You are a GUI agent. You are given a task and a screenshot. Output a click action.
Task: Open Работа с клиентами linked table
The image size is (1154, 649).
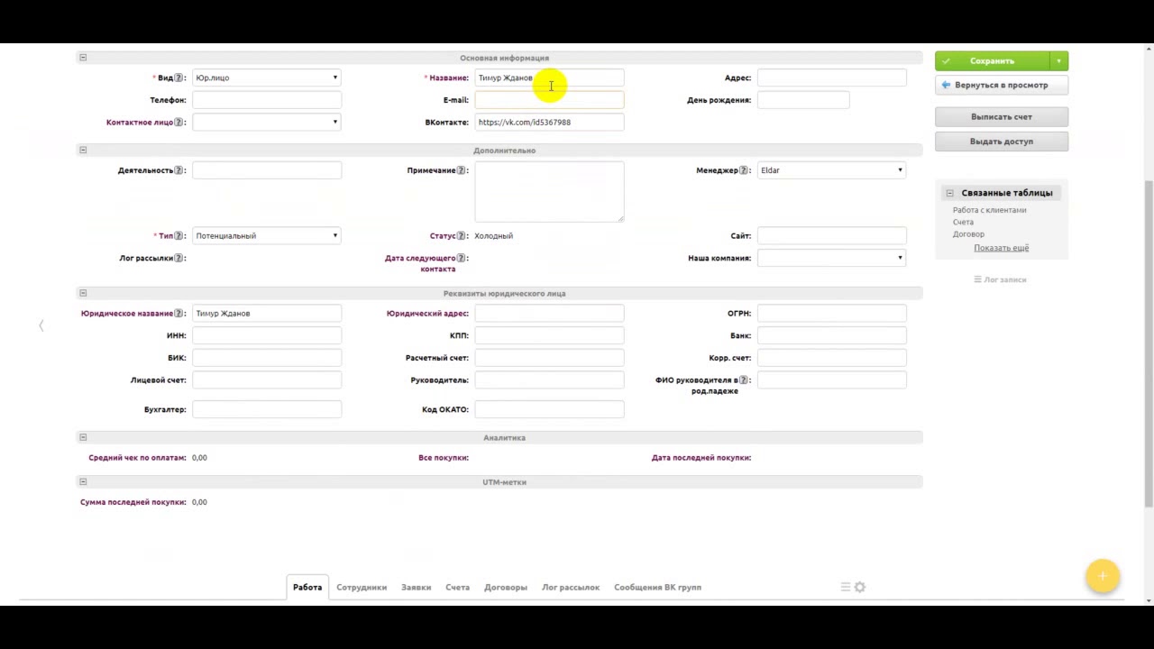point(990,210)
